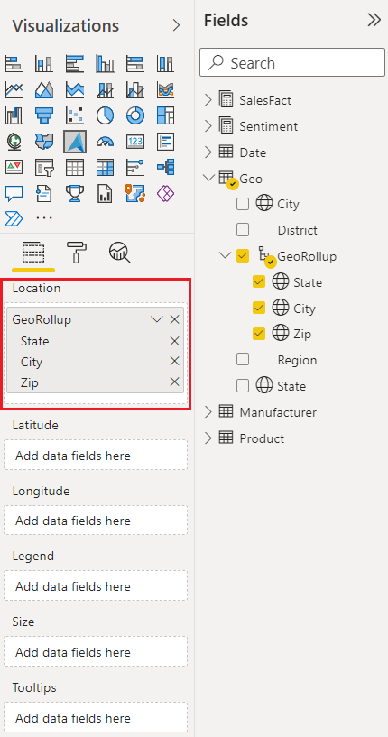Select the stacked column chart visual

click(x=43, y=63)
